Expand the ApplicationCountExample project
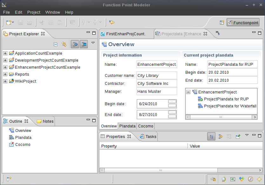The height and width of the screenshot is (185, 265). pos(5,53)
